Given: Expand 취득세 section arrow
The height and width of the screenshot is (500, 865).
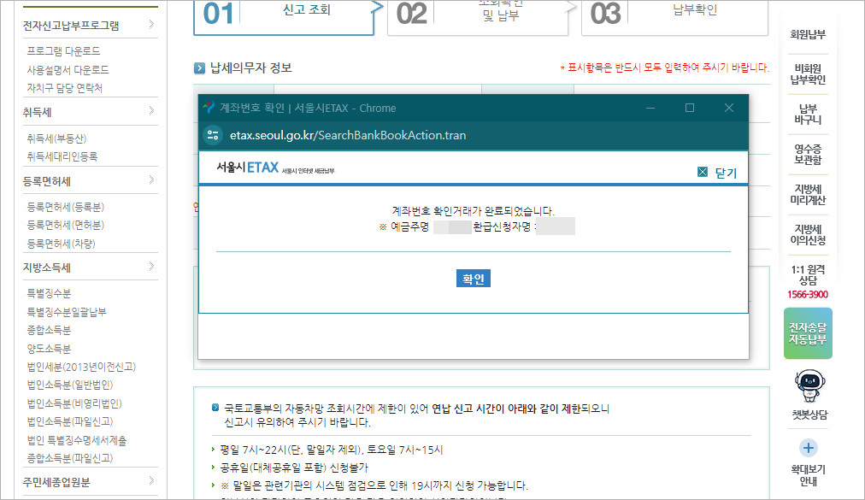Looking at the screenshot, I should (x=151, y=111).
